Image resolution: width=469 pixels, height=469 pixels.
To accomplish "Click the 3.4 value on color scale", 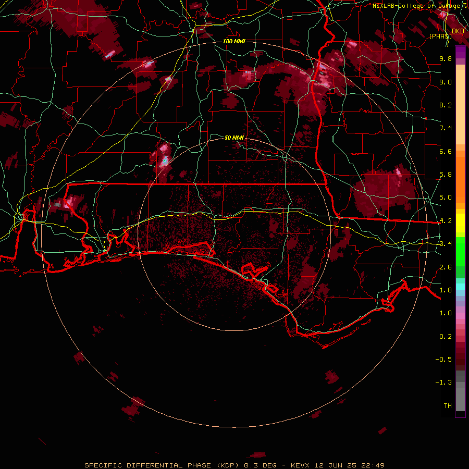I will click(x=446, y=244).
